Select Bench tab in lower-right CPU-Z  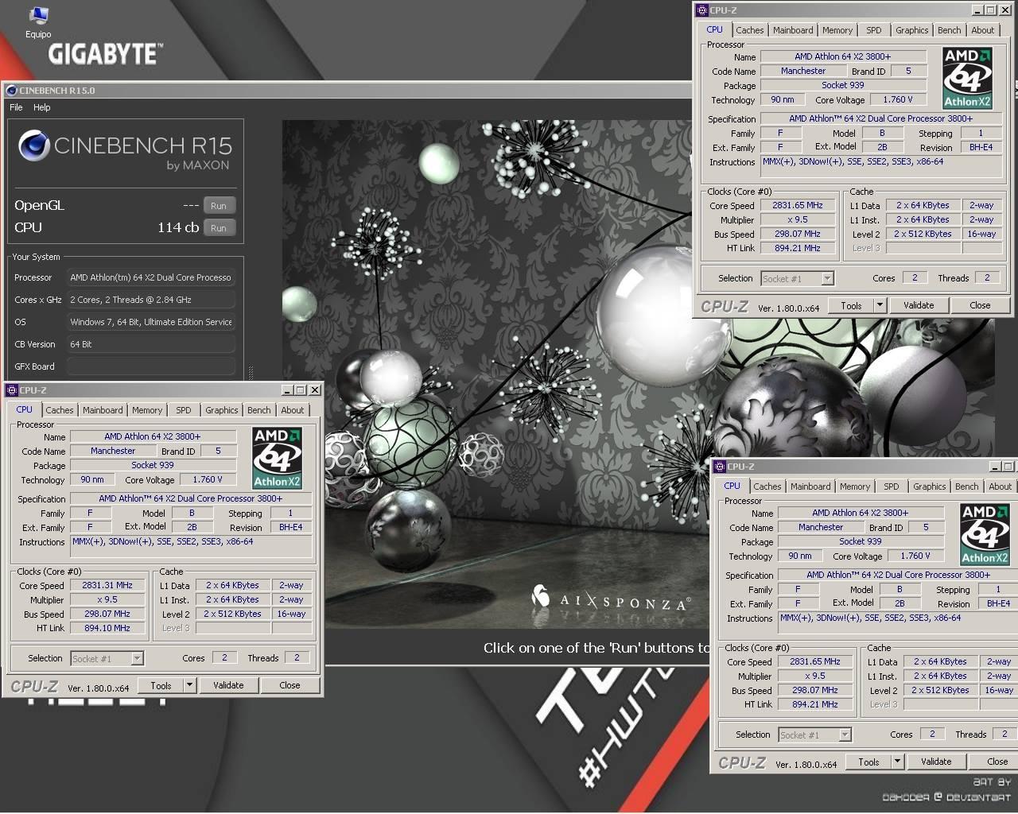[966, 486]
